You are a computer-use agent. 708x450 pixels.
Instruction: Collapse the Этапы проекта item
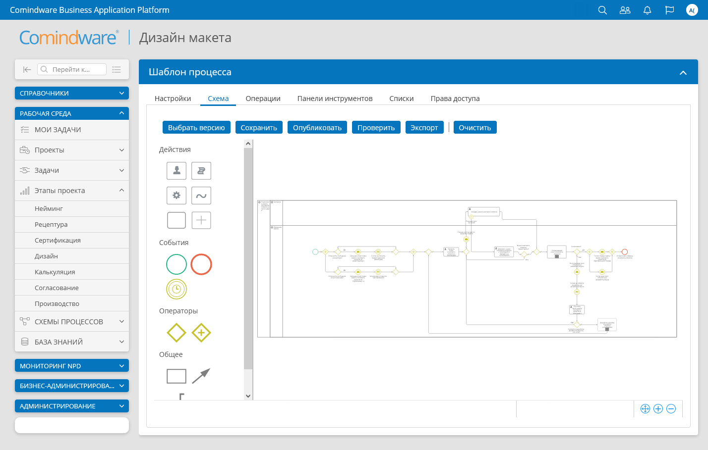coord(72,191)
